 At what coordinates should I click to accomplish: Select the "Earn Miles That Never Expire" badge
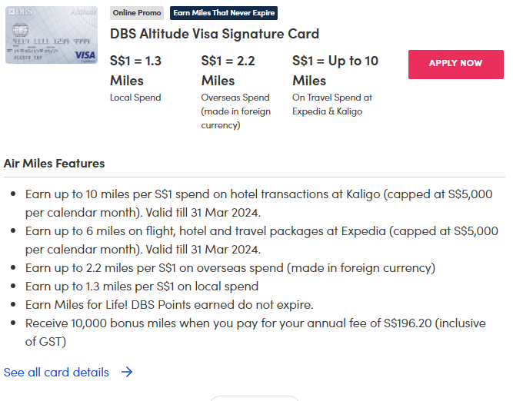point(224,13)
